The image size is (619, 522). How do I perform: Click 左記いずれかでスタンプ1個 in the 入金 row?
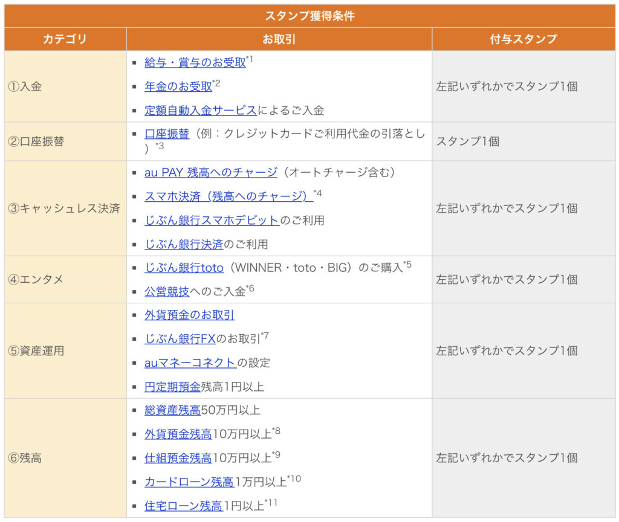(507, 86)
